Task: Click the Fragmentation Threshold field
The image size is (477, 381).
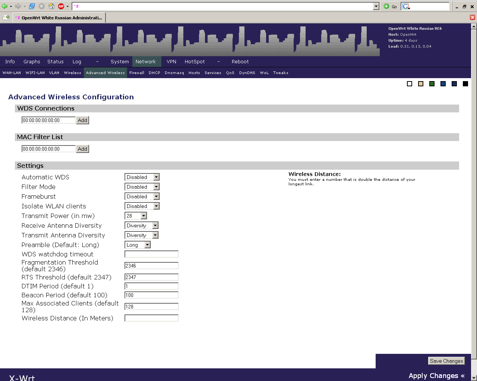Action: coord(151,266)
